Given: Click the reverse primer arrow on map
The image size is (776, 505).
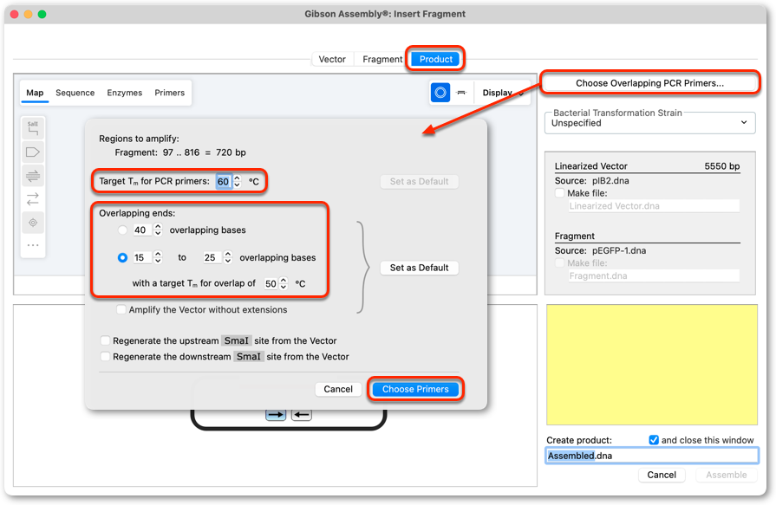Looking at the screenshot, I should pyautogui.click(x=302, y=415).
